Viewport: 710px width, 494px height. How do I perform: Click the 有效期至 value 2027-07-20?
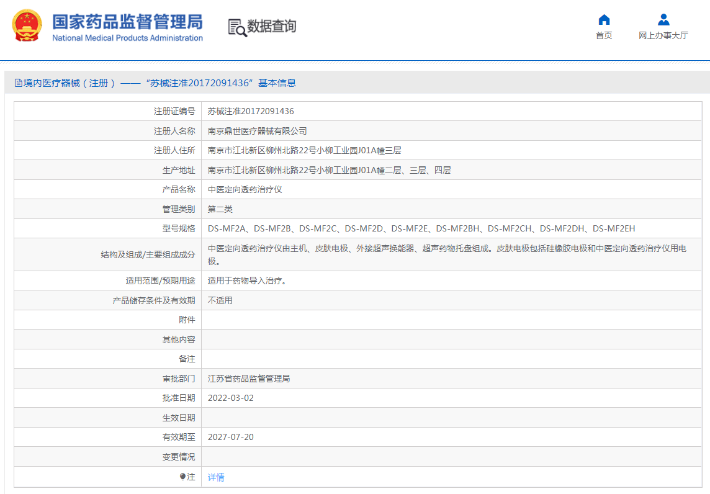[x=230, y=437]
